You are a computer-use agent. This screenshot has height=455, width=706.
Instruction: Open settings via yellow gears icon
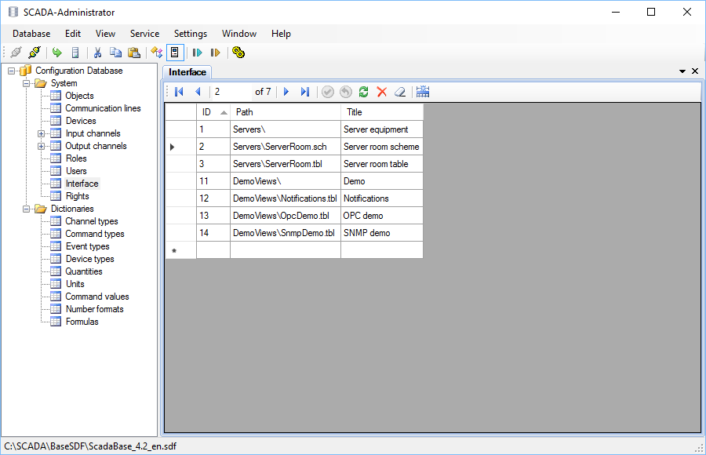238,53
